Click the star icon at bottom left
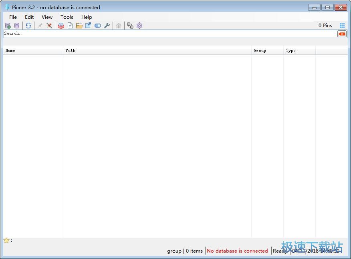 coord(6,240)
